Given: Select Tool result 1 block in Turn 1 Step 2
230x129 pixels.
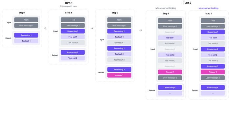Looking at the screenshot, I should tap(73, 43).
